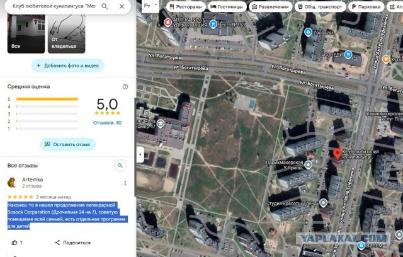
Task: Click the 'Все отзывы' heading
Action: tap(23, 166)
